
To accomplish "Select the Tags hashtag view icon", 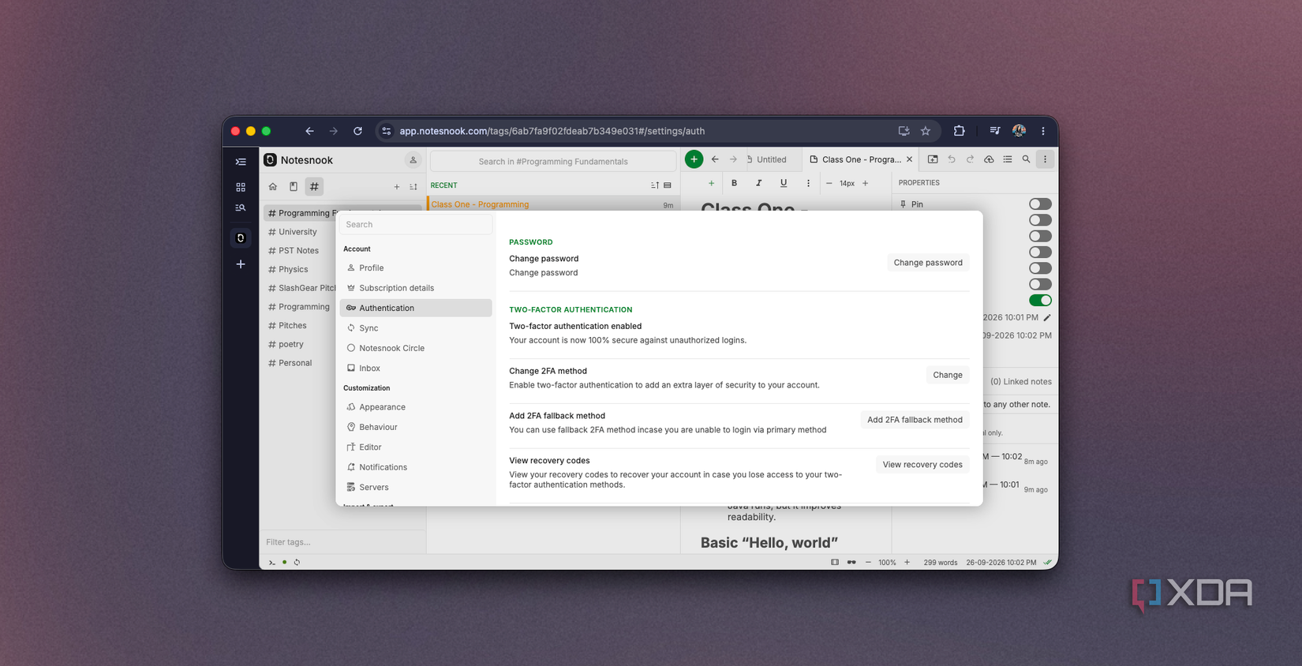I will (314, 187).
